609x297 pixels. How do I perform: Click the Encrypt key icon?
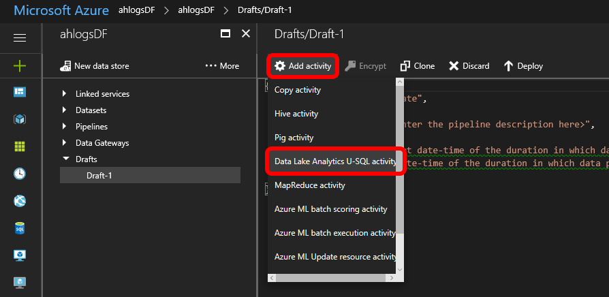tap(350, 66)
